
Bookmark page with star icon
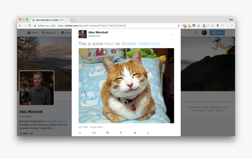pos(178,26)
